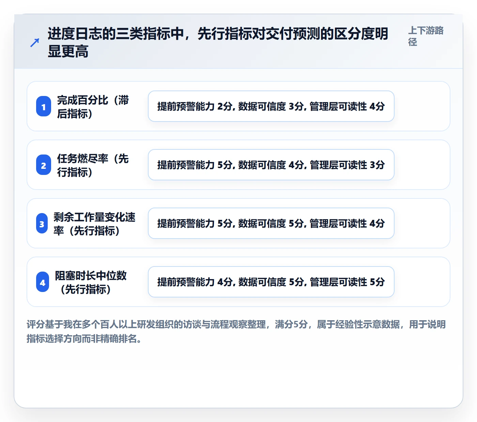This screenshot has width=477, height=422.
Task: Click the number 3 badge
Action: (x=42, y=224)
